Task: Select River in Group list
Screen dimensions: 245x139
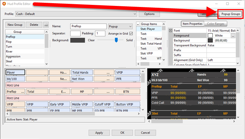Action: [25, 52]
